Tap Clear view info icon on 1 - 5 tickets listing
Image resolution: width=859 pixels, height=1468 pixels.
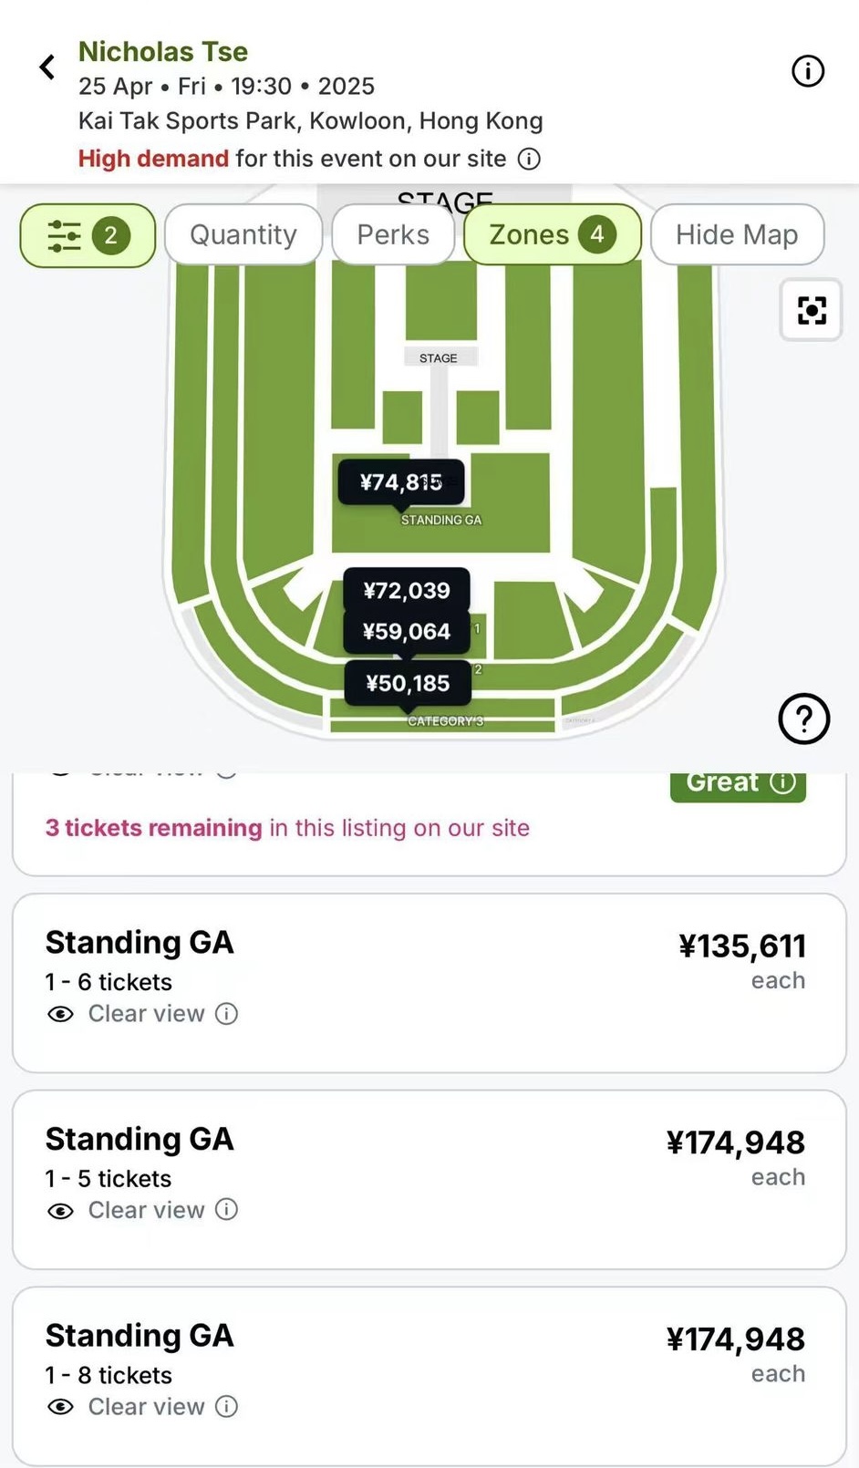(227, 1210)
